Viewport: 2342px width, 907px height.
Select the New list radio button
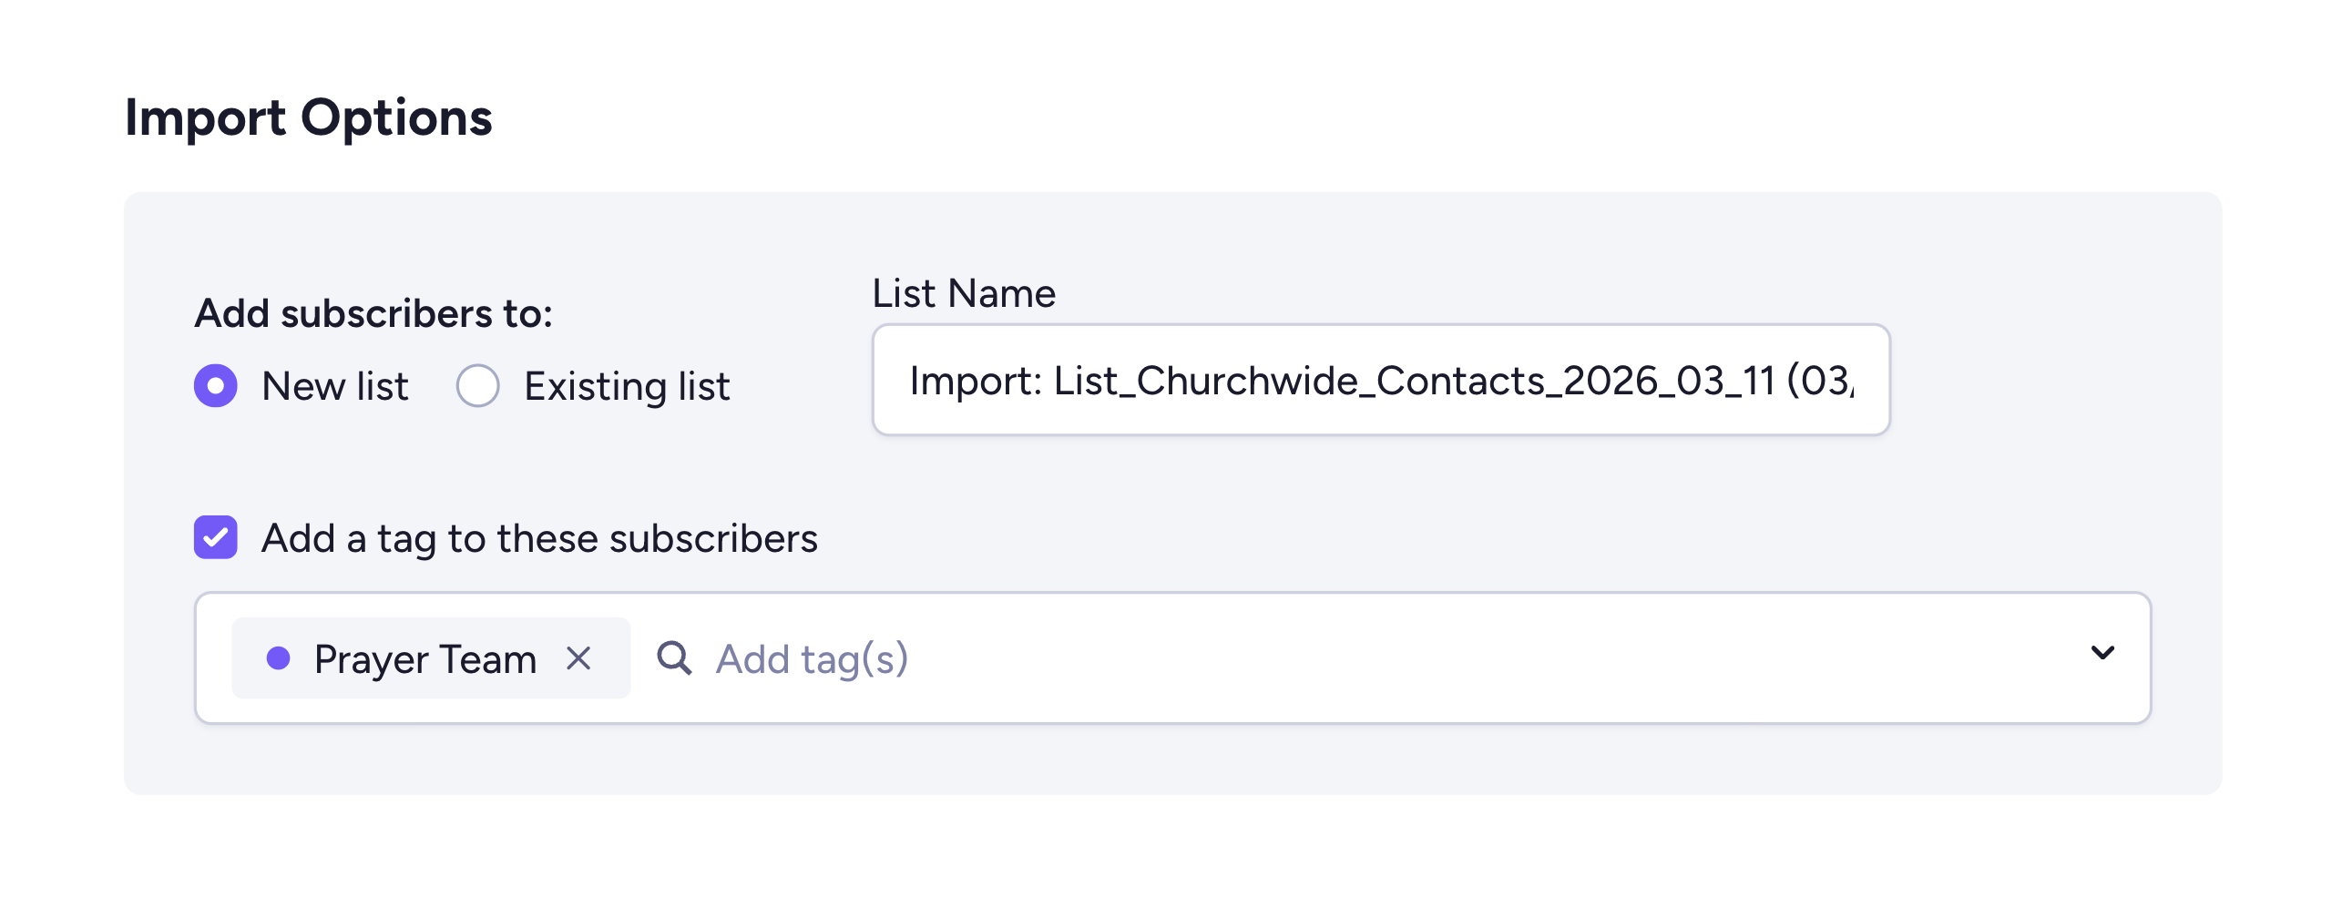215,386
